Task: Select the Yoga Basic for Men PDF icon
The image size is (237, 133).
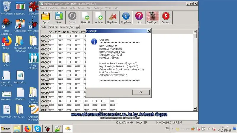Action: [x=33, y=113]
